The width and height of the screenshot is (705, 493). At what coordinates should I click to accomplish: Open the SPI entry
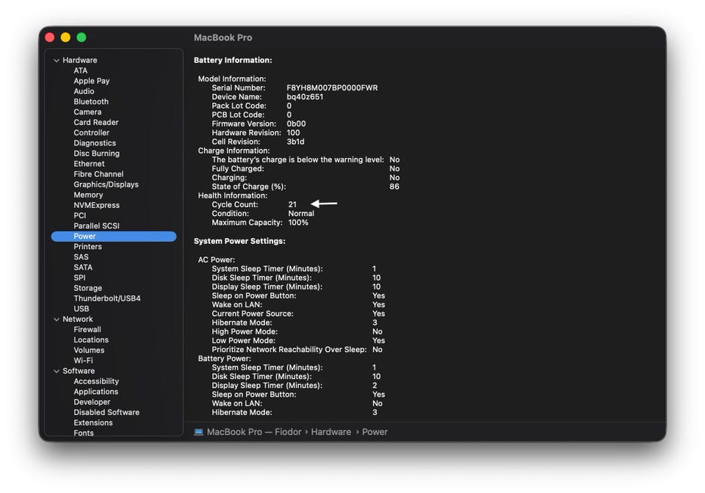pos(79,278)
